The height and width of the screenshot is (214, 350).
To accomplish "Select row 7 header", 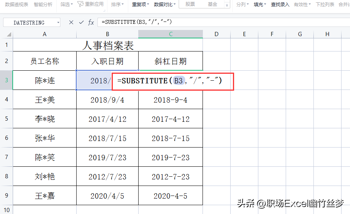I will [7, 157].
